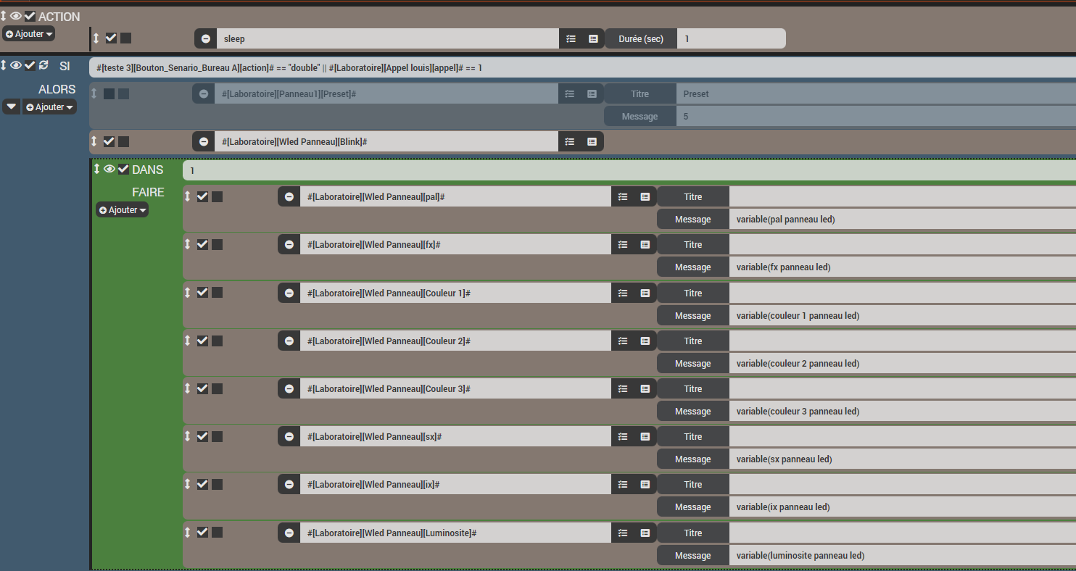Viewport: 1076px width, 571px height.
Task: Open the command list icon on the sleep row
Action: click(593, 38)
